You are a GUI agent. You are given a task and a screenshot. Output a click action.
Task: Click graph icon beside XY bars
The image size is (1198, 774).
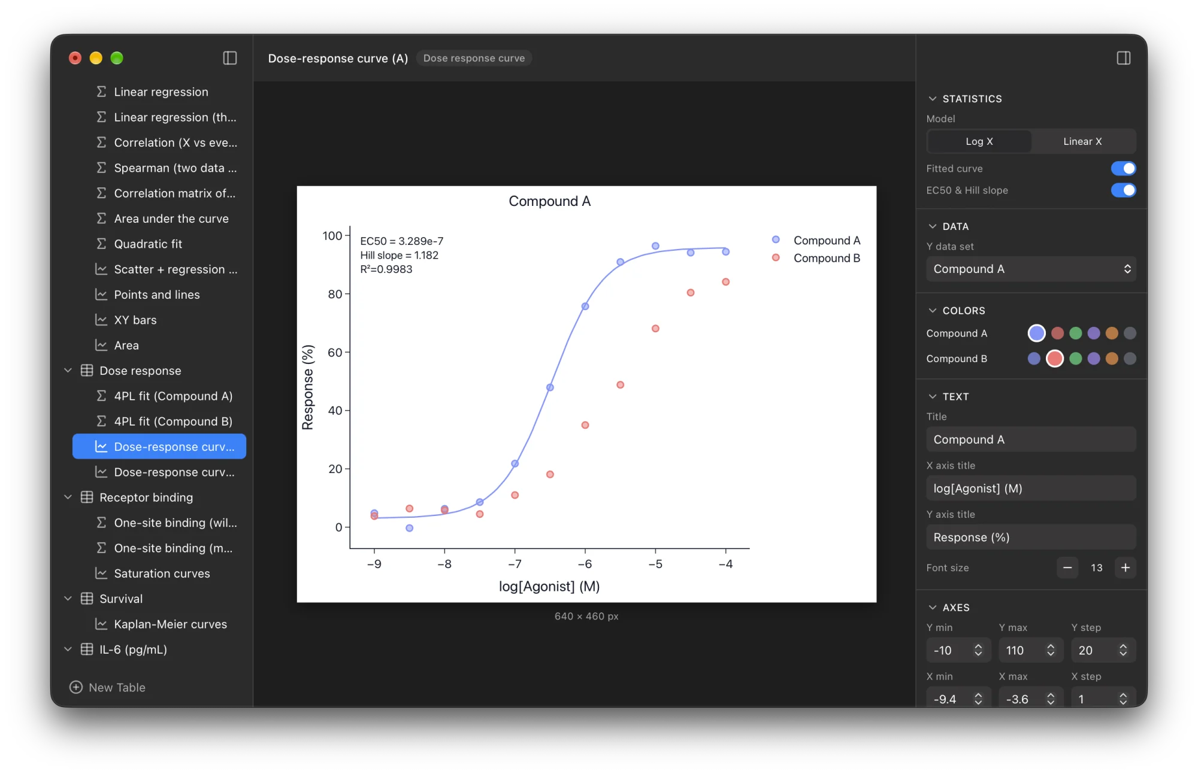[101, 320]
